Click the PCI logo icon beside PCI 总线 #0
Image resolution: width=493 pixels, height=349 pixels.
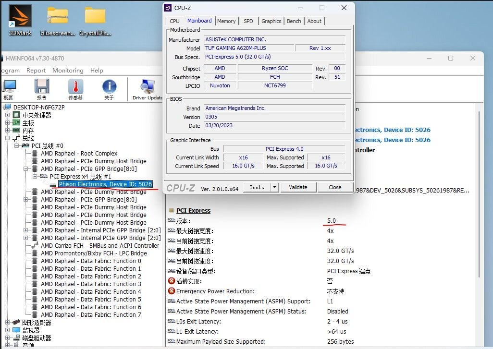pos(26,146)
